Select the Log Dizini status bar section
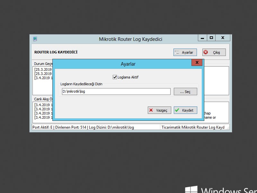The width and height of the screenshot is (257, 193). pos(111,127)
